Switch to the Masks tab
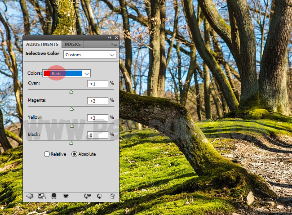This screenshot has height=215, width=292. (73, 45)
